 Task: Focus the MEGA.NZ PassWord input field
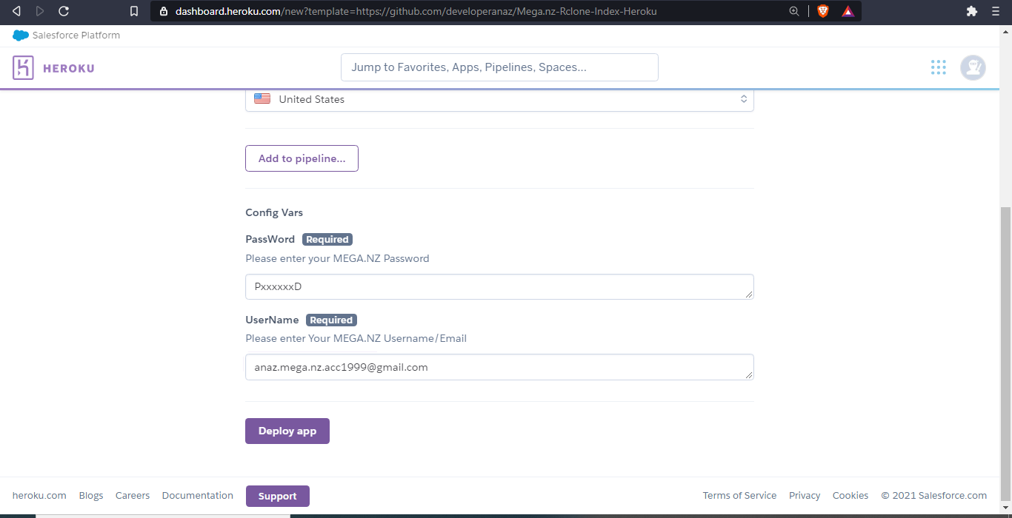(499, 287)
